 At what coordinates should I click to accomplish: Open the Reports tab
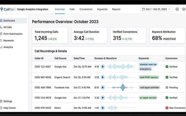click(x=116, y=9)
